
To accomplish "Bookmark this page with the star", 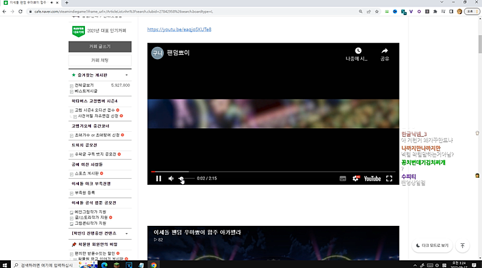I will tap(377, 11).
